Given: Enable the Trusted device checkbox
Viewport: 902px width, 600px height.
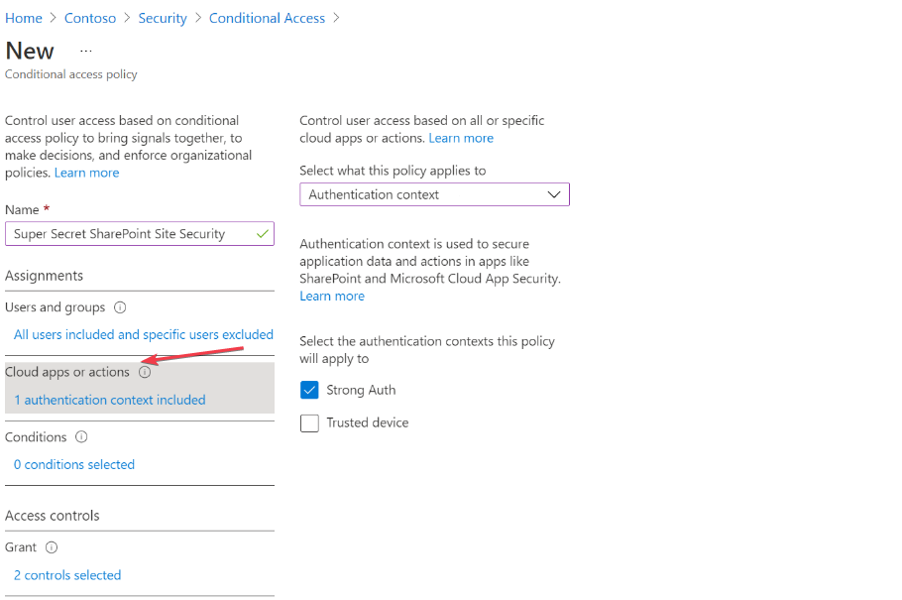Looking at the screenshot, I should 309,423.
